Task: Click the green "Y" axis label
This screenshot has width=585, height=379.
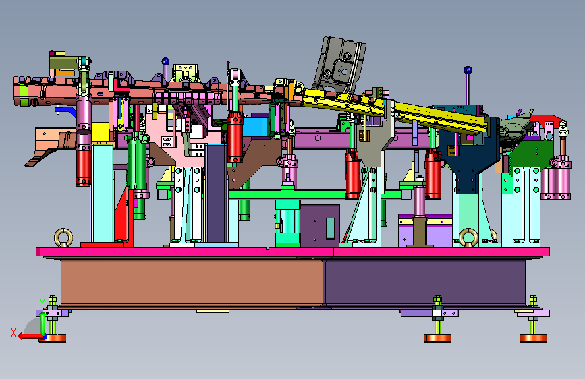Action: pyautogui.click(x=43, y=303)
